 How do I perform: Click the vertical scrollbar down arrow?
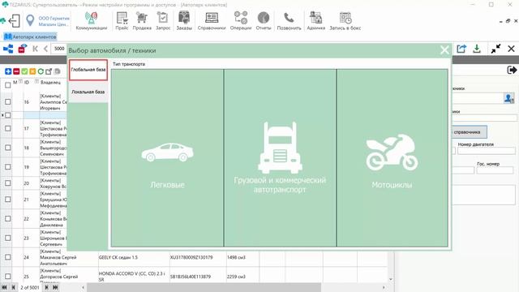(391, 279)
